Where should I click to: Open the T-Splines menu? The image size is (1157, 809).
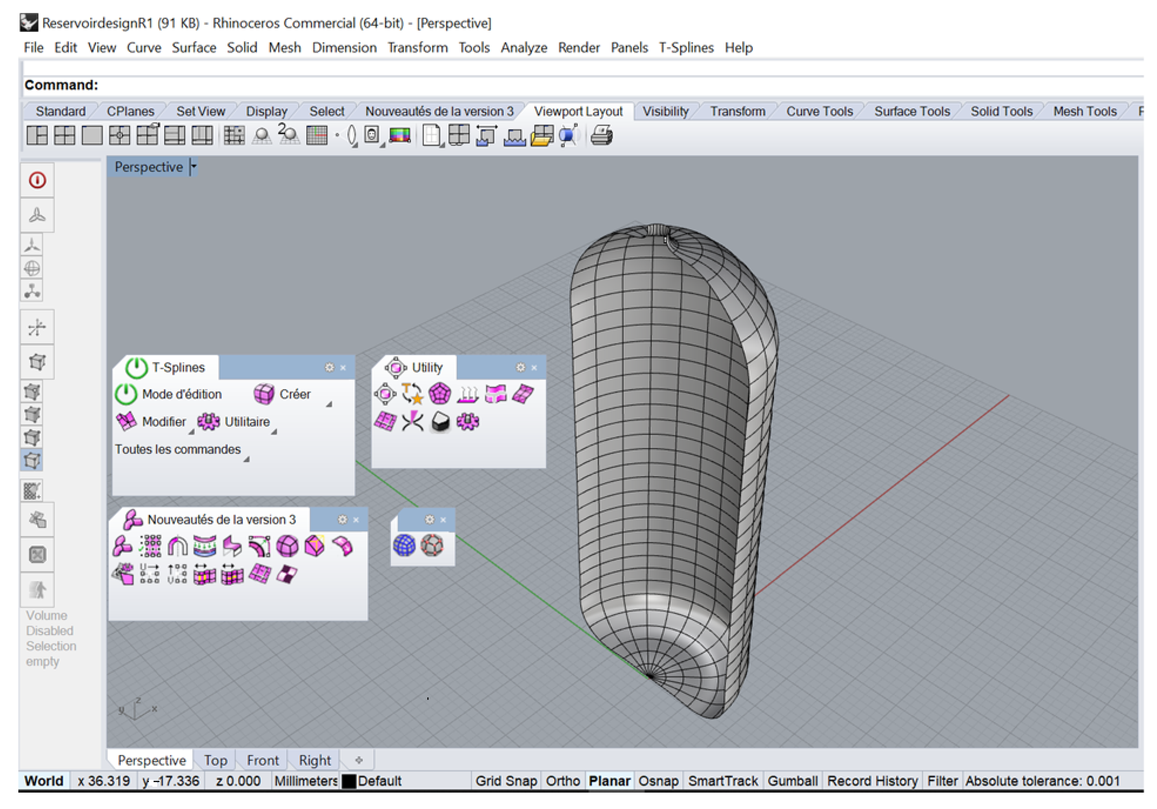click(686, 47)
